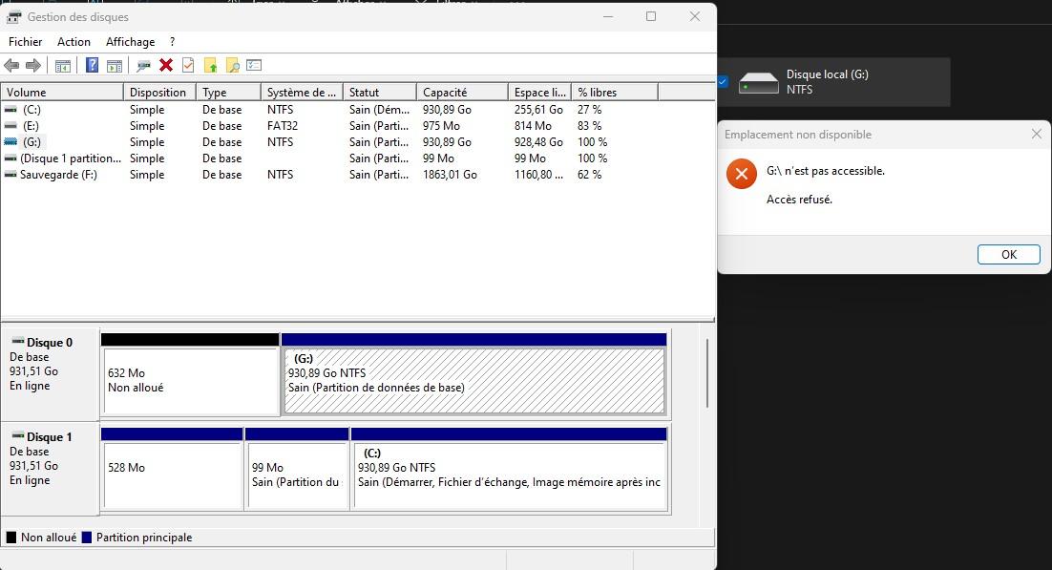This screenshot has height=570, width=1052.
Task: Select the Disque 0 label panel
Action: pyautogui.click(x=51, y=373)
